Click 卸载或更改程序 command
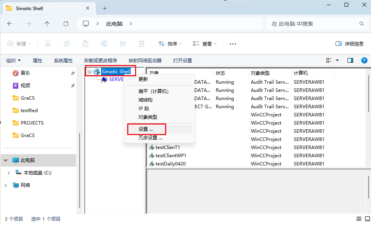Screen dimensions: 371x225 [101, 61]
